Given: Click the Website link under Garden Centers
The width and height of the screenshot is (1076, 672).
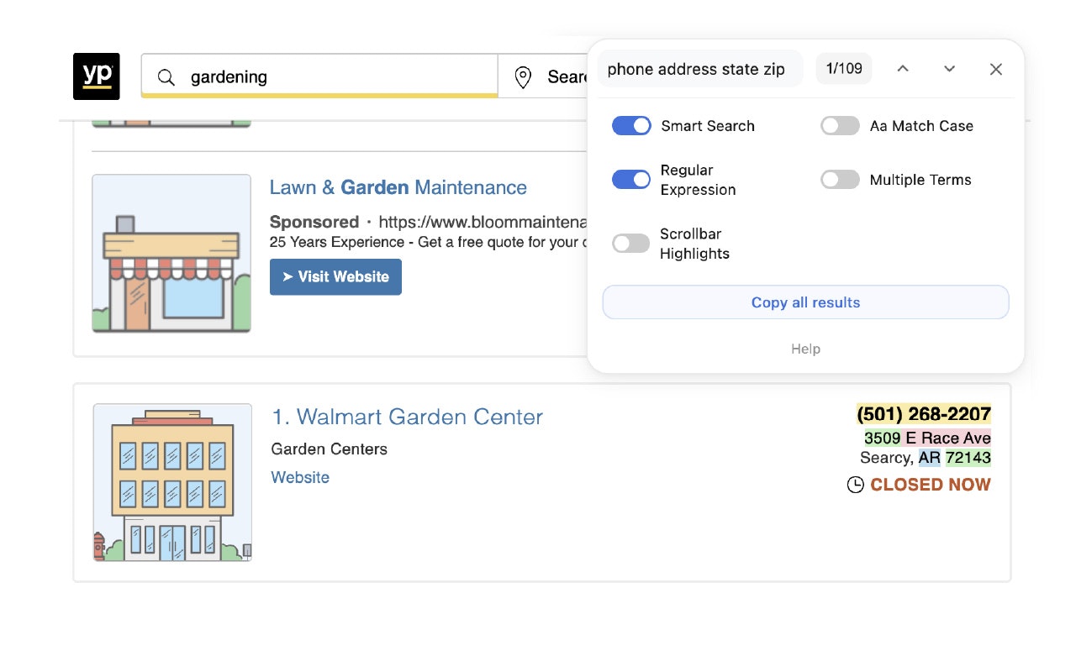Looking at the screenshot, I should (300, 477).
